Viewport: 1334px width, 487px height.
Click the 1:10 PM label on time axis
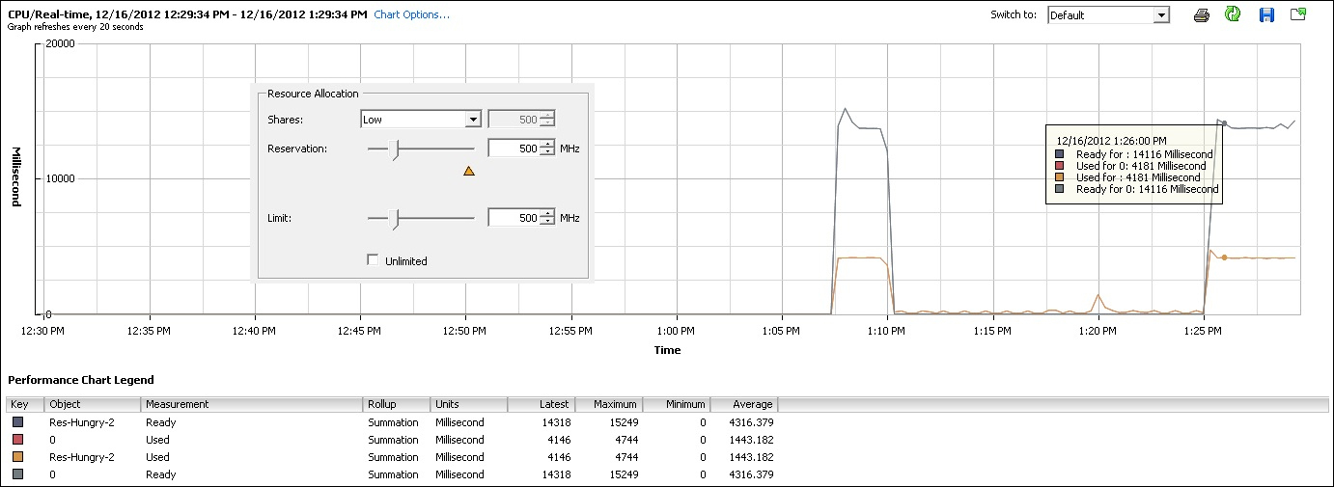tap(886, 331)
